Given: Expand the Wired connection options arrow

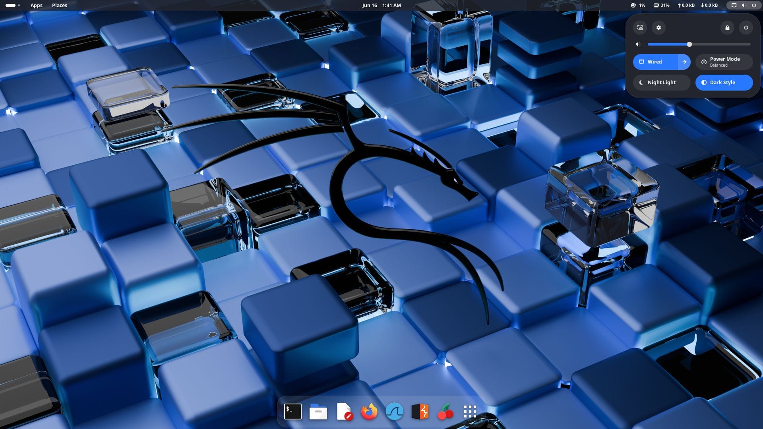Looking at the screenshot, I should [x=684, y=62].
